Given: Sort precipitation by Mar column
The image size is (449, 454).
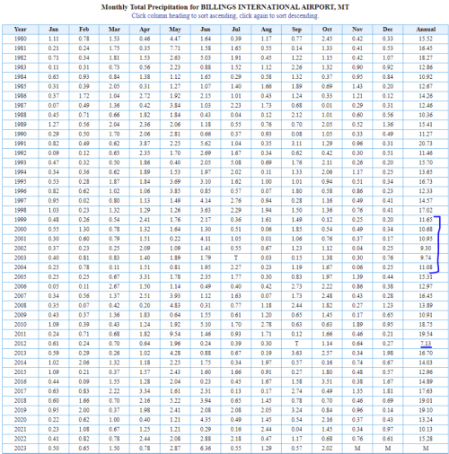Looking at the screenshot, I should tap(114, 30).
